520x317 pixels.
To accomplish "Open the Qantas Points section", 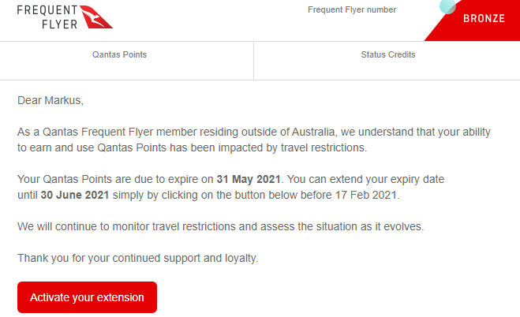I will [119, 54].
